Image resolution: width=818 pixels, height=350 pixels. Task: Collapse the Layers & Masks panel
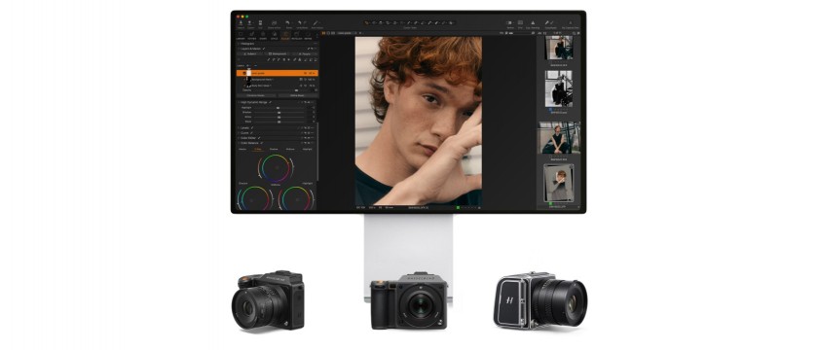tap(239, 49)
